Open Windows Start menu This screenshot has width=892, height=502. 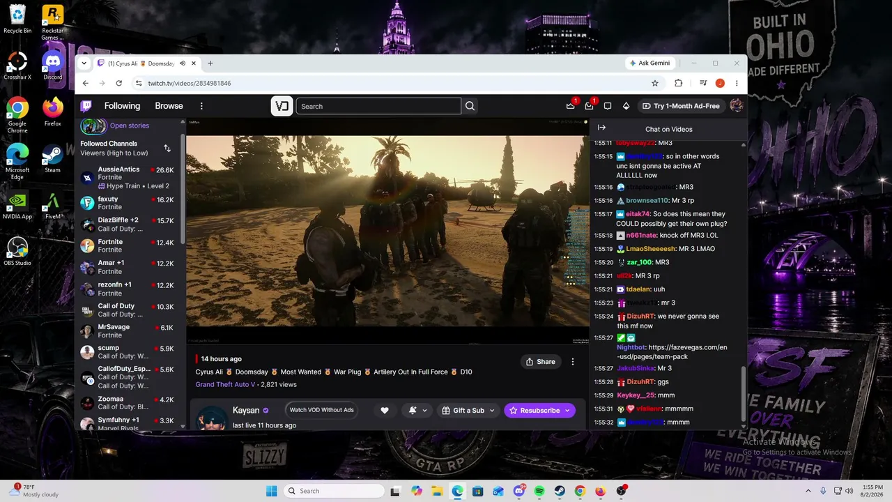(x=271, y=491)
